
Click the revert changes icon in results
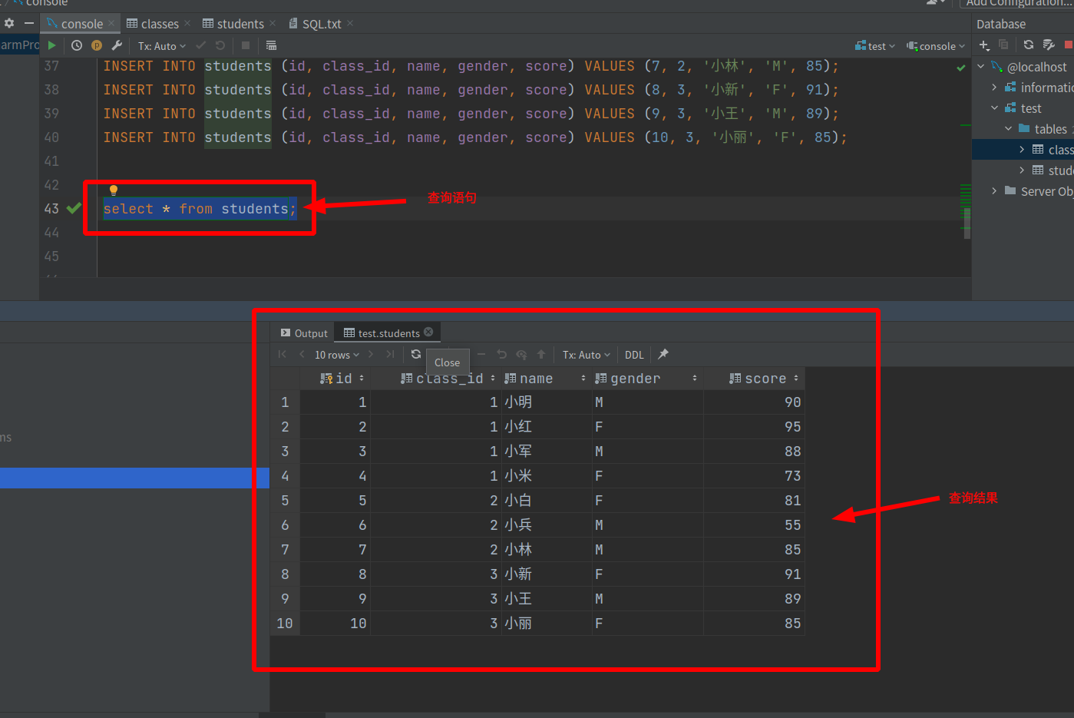(x=502, y=354)
